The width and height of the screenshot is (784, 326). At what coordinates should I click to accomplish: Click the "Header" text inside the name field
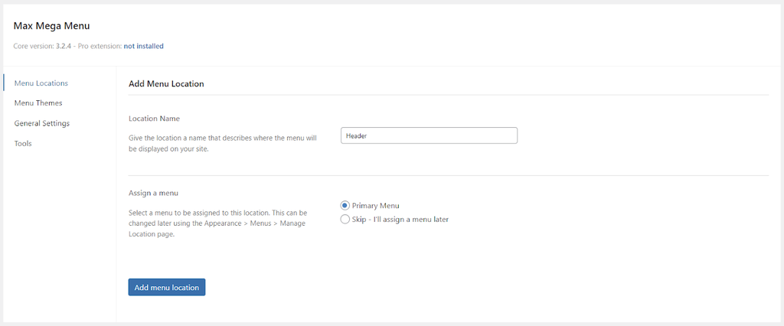coord(357,136)
